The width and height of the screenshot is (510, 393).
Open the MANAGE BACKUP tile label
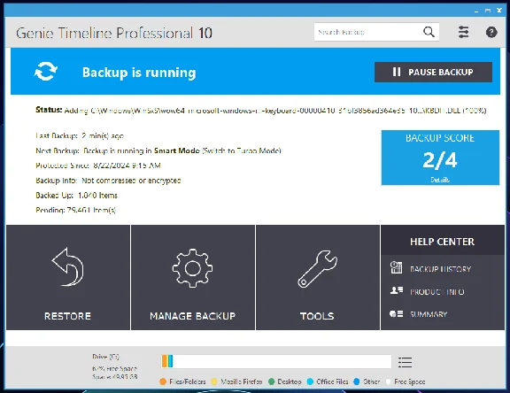(x=192, y=316)
